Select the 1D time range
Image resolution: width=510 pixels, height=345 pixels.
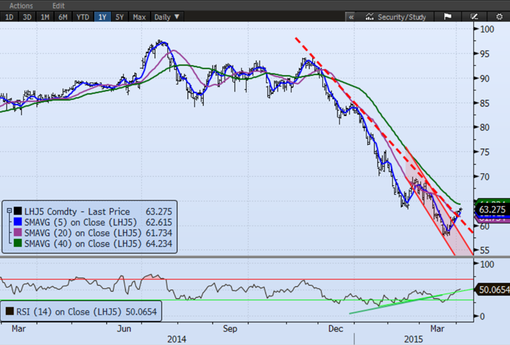(x=9, y=16)
